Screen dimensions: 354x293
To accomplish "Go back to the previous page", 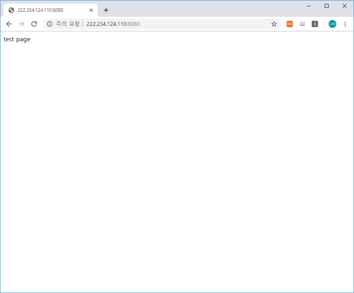I will 9,24.
